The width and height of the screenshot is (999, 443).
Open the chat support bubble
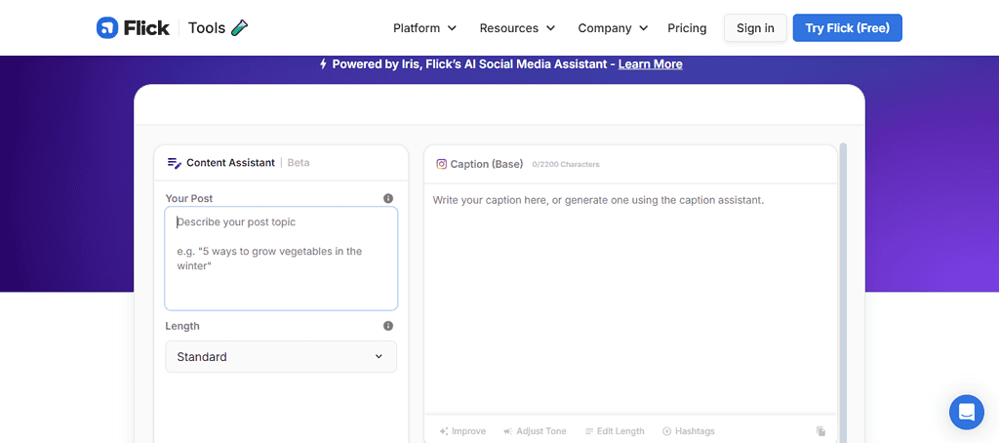966,412
